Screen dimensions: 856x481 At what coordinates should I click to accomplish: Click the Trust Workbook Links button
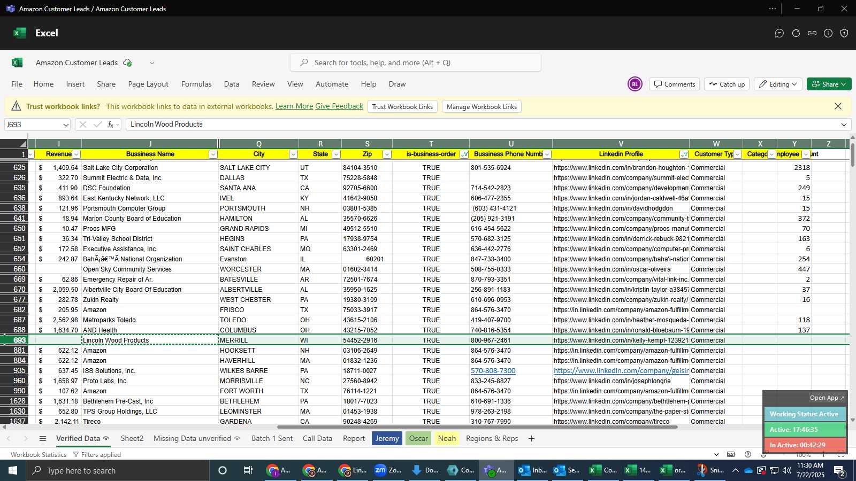[402, 106]
